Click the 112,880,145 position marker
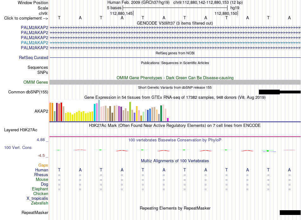 (122, 13)
